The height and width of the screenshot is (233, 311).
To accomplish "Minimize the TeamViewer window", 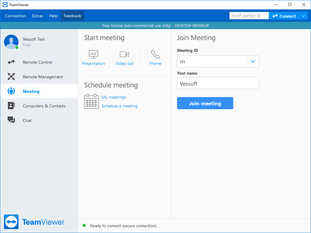I will tap(276, 5).
